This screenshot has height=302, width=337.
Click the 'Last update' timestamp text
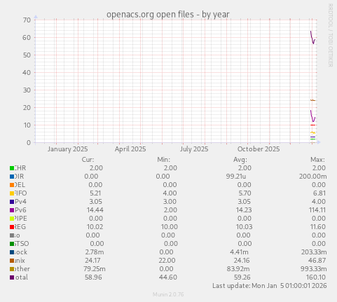tap(269, 286)
